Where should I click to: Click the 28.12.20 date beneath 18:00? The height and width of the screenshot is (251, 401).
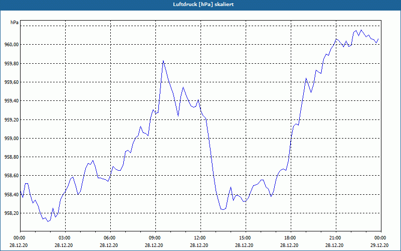(289, 245)
